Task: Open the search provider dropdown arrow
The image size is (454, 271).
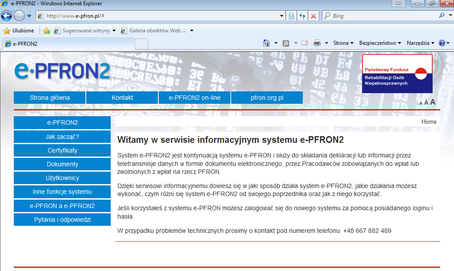Action: [x=450, y=15]
